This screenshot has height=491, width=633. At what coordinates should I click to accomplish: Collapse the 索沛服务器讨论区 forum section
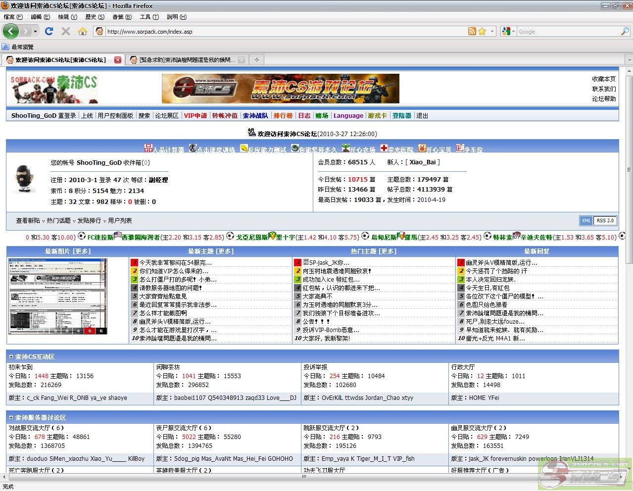(x=11, y=417)
